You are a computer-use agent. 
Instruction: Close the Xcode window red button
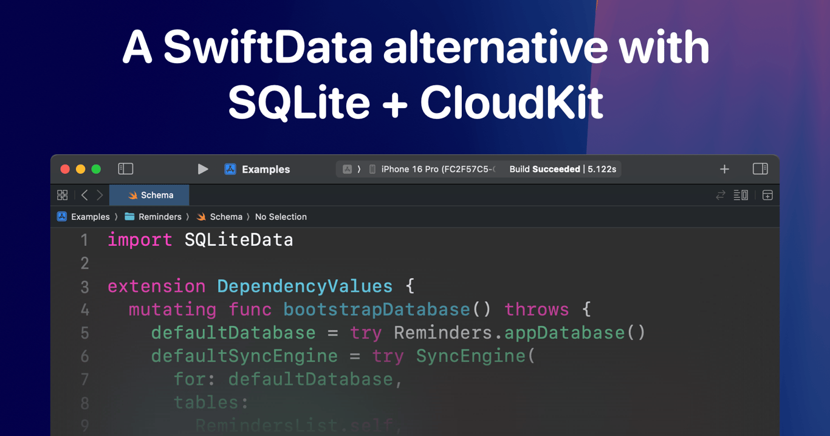(65, 169)
